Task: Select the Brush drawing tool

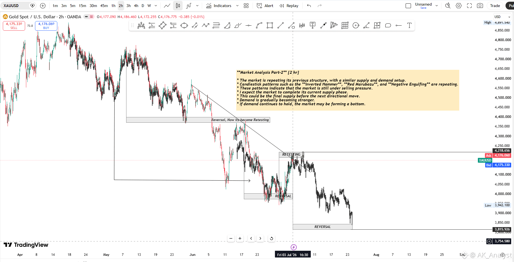Action: (x=238, y=26)
